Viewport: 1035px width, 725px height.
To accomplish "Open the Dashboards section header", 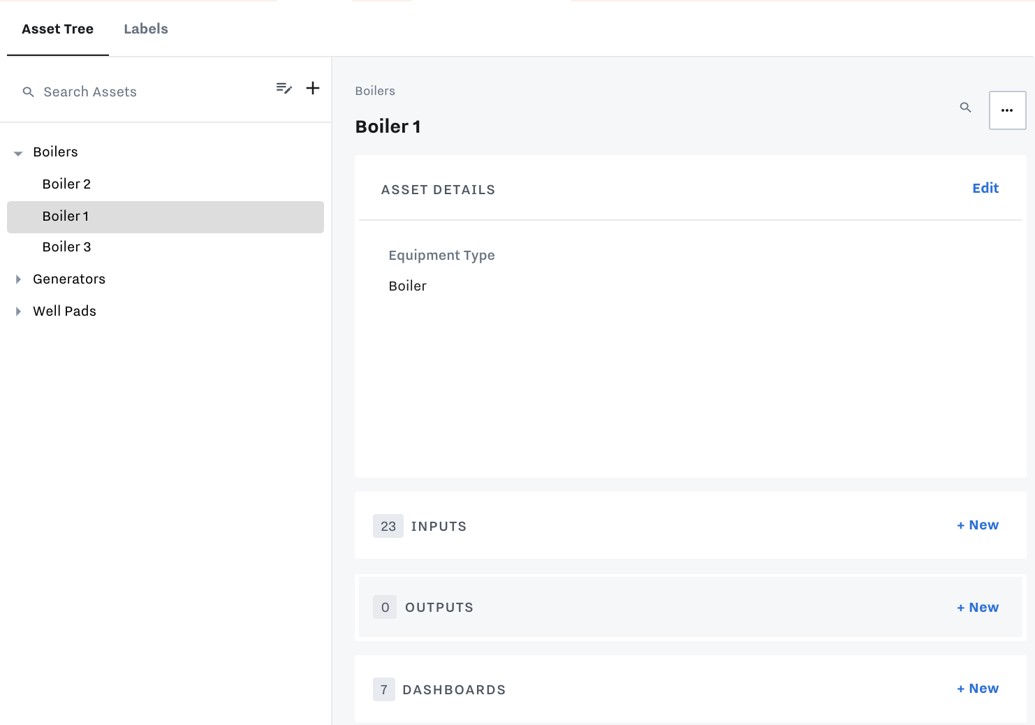I will point(454,690).
